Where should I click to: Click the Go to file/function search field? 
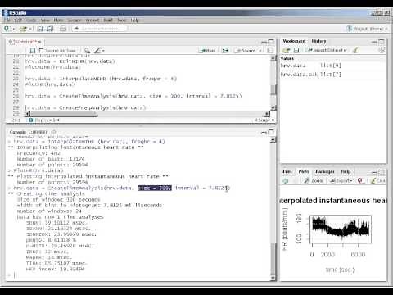[x=100, y=29]
